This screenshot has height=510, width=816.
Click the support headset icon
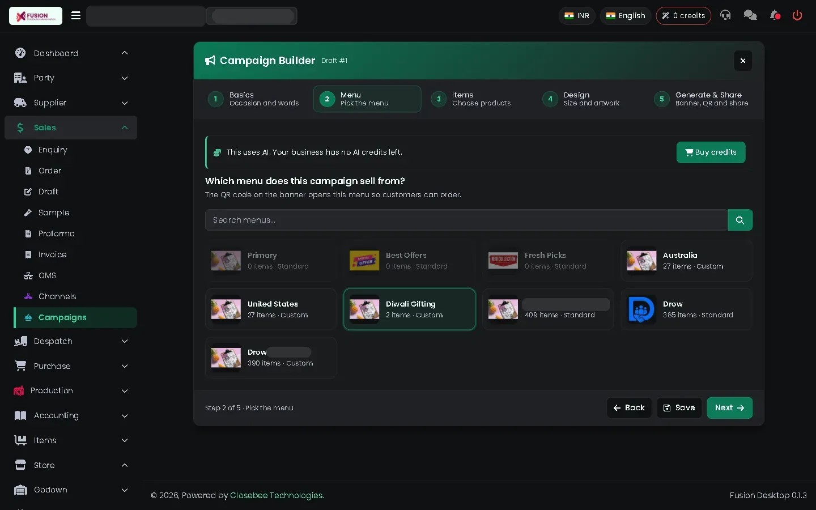pyautogui.click(x=725, y=15)
